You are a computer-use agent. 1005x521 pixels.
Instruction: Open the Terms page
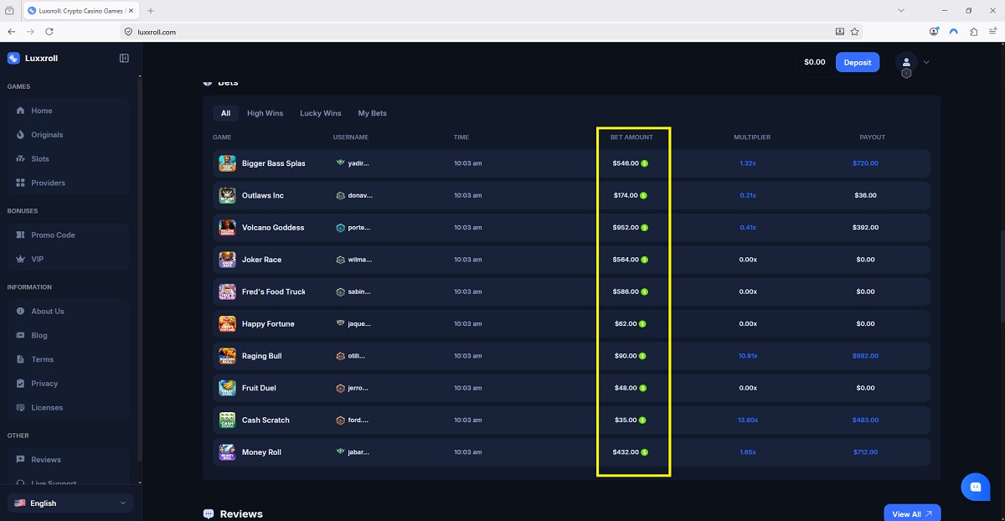pos(68,359)
